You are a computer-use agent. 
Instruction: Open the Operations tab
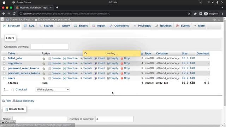point(119,26)
